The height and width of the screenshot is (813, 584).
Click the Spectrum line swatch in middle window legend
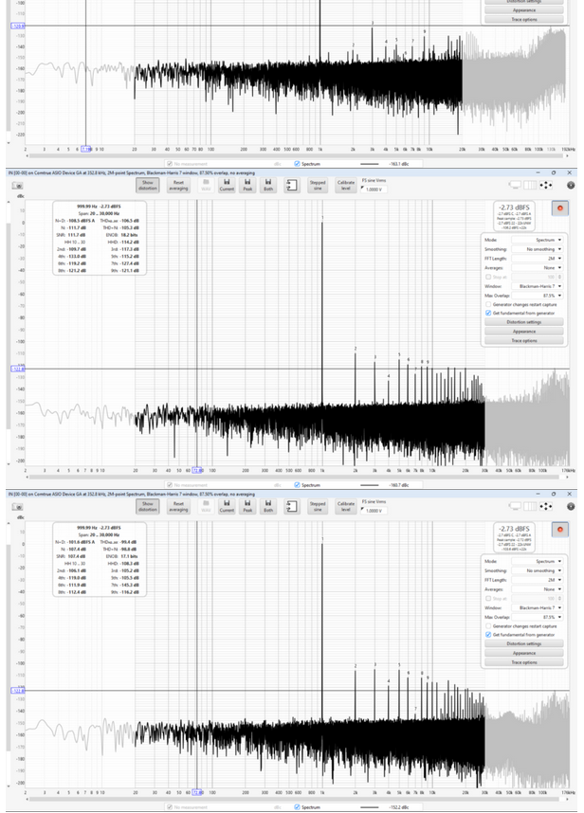coord(370,485)
